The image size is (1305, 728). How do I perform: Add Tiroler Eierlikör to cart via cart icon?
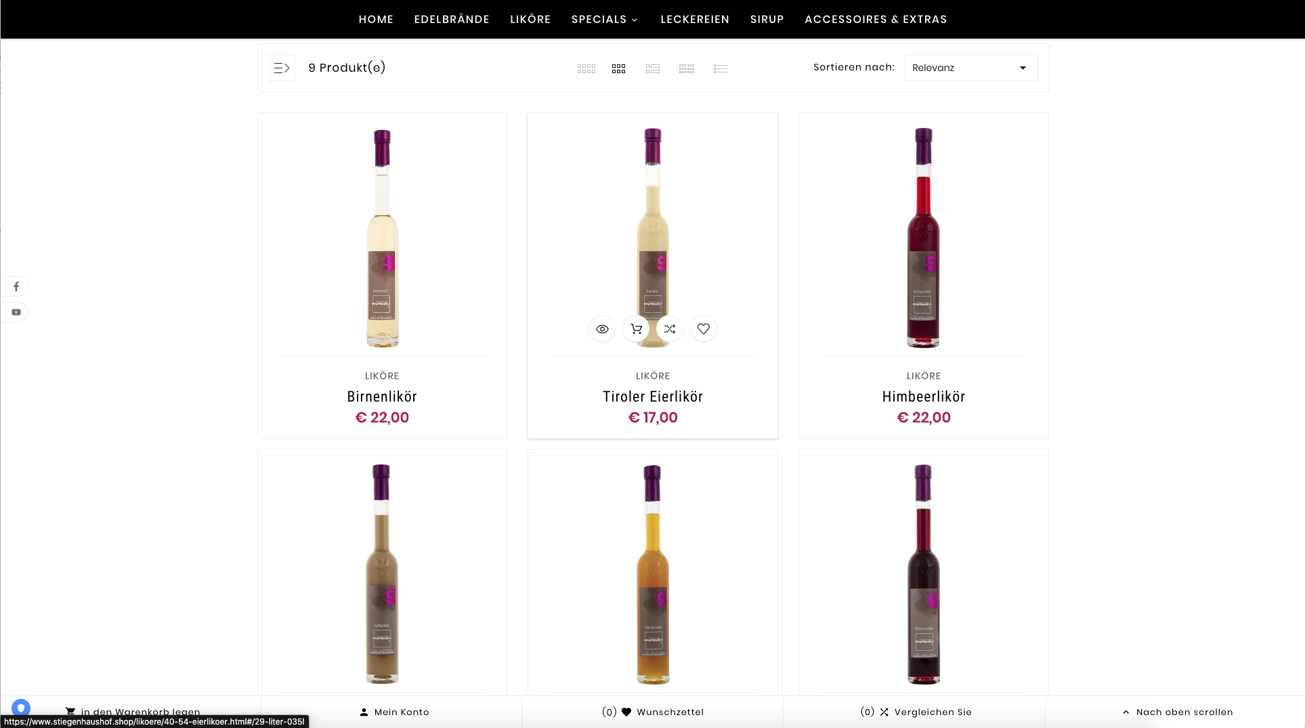(636, 329)
